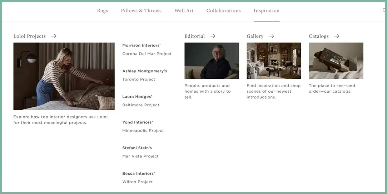Select the Wall Art navigation item

[184, 11]
